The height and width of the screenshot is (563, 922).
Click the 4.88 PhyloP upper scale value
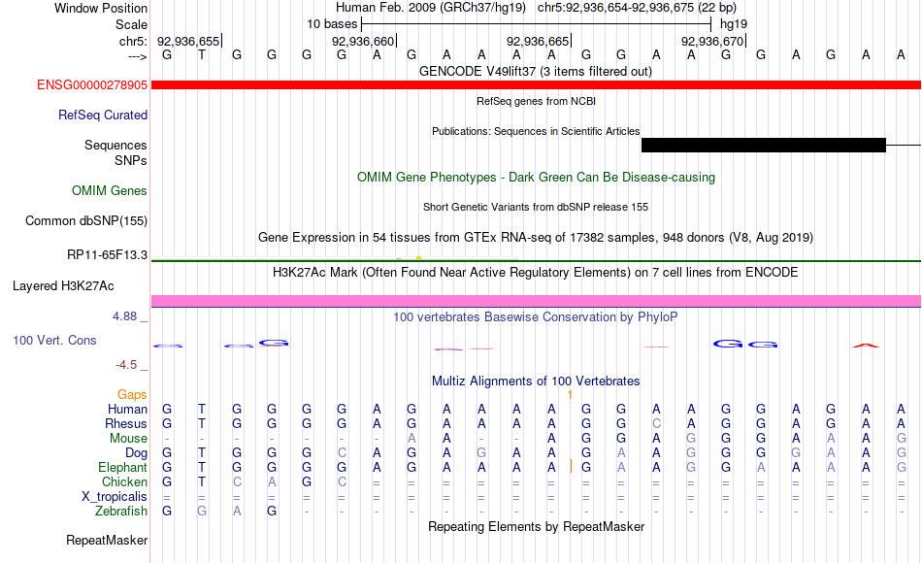click(x=124, y=315)
